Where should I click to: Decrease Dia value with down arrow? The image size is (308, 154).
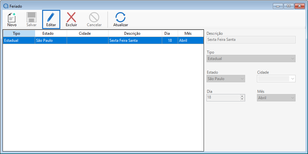point(242,99)
